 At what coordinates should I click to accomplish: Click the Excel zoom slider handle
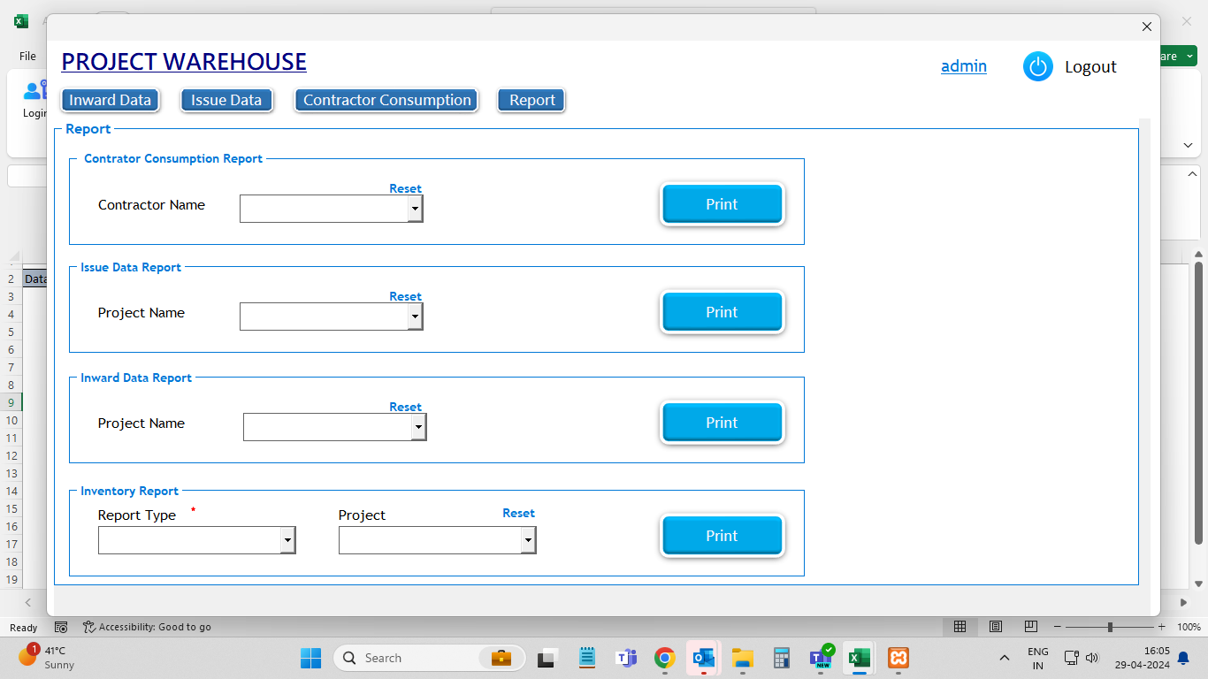(x=1110, y=627)
